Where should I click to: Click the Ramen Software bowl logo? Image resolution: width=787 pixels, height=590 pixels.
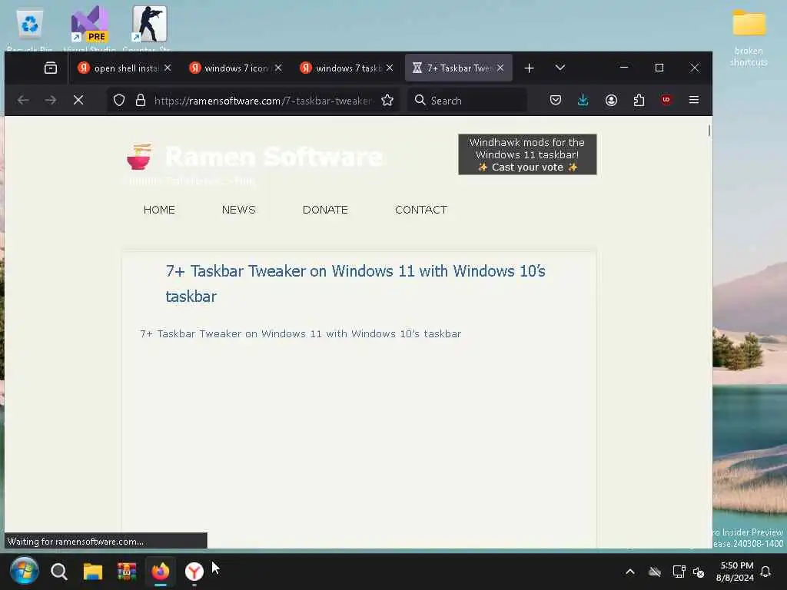(x=139, y=157)
